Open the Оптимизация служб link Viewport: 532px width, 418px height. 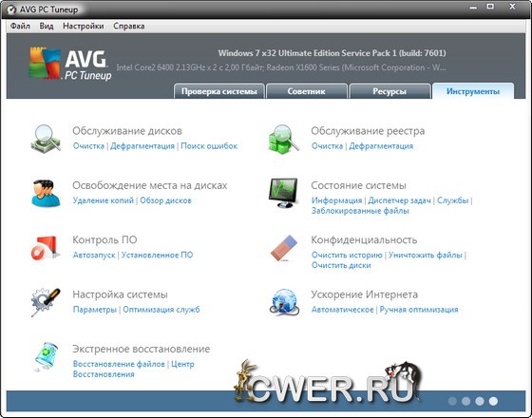[161, 310]
